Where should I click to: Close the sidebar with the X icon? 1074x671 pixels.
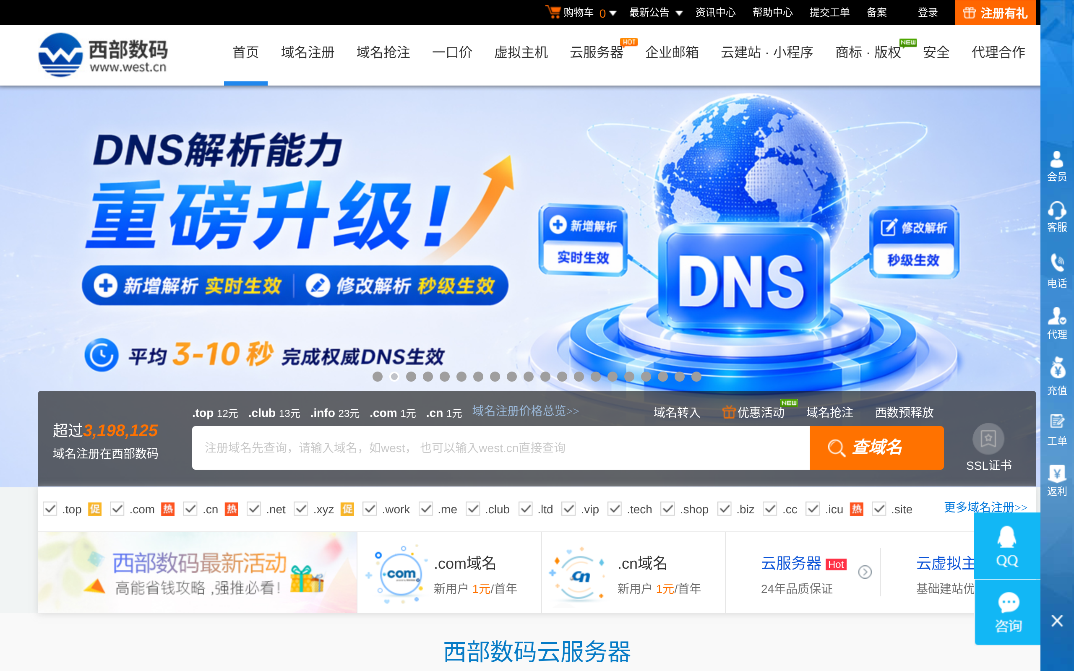pyautogui.click(x=1057, y=620)
